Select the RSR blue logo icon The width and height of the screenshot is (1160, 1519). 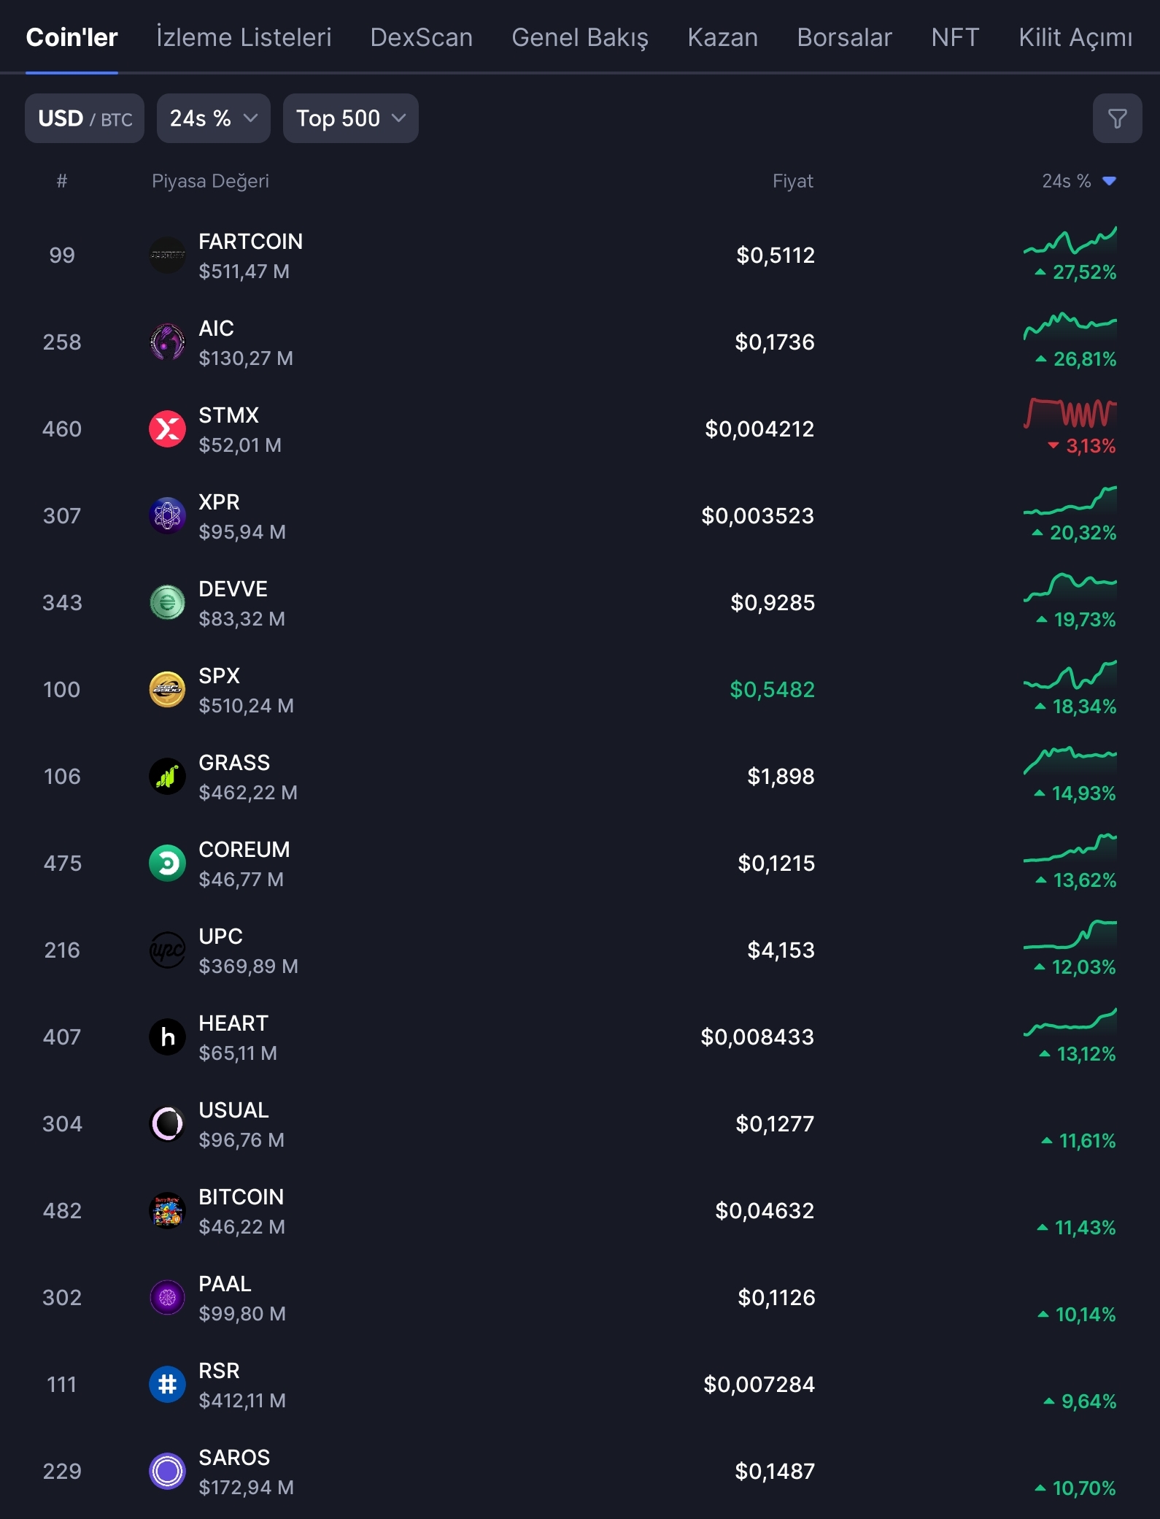167,1385
